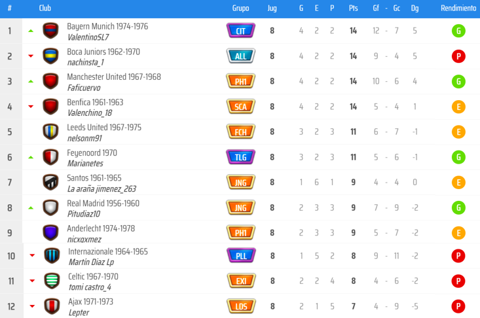Open Manchester United 1967-1968 club name
The image size is (480, 318).
[114, 77]
